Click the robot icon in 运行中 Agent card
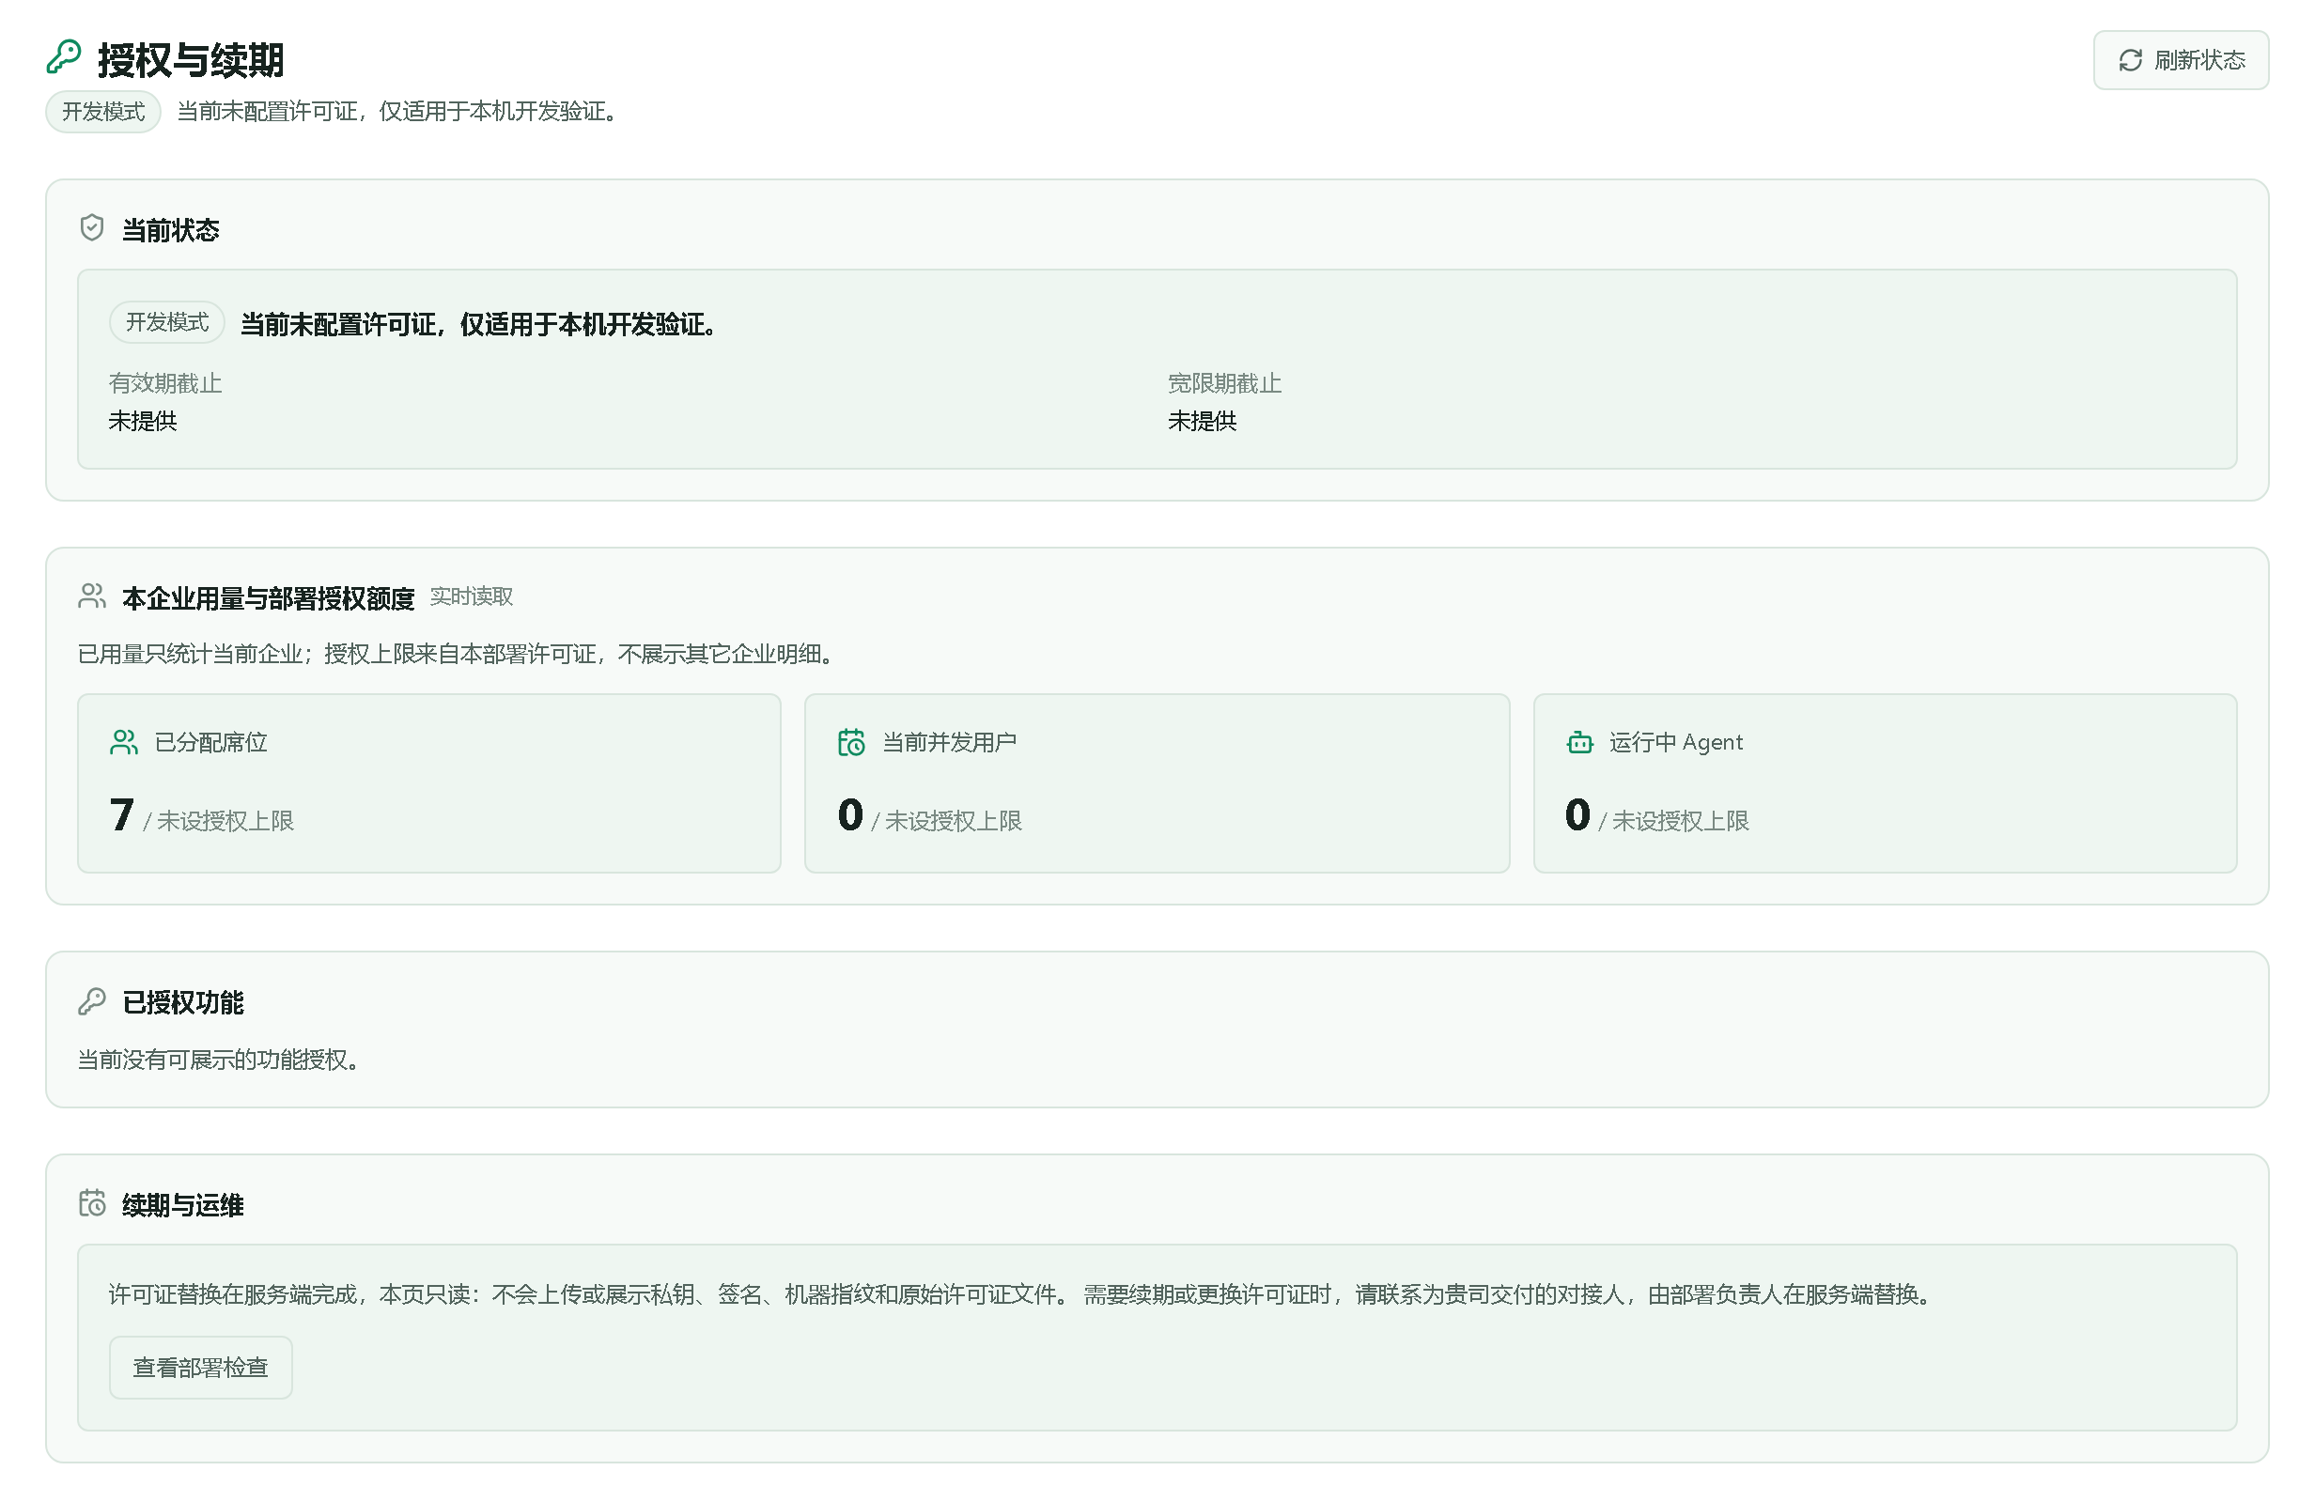 coord(1579,742)
